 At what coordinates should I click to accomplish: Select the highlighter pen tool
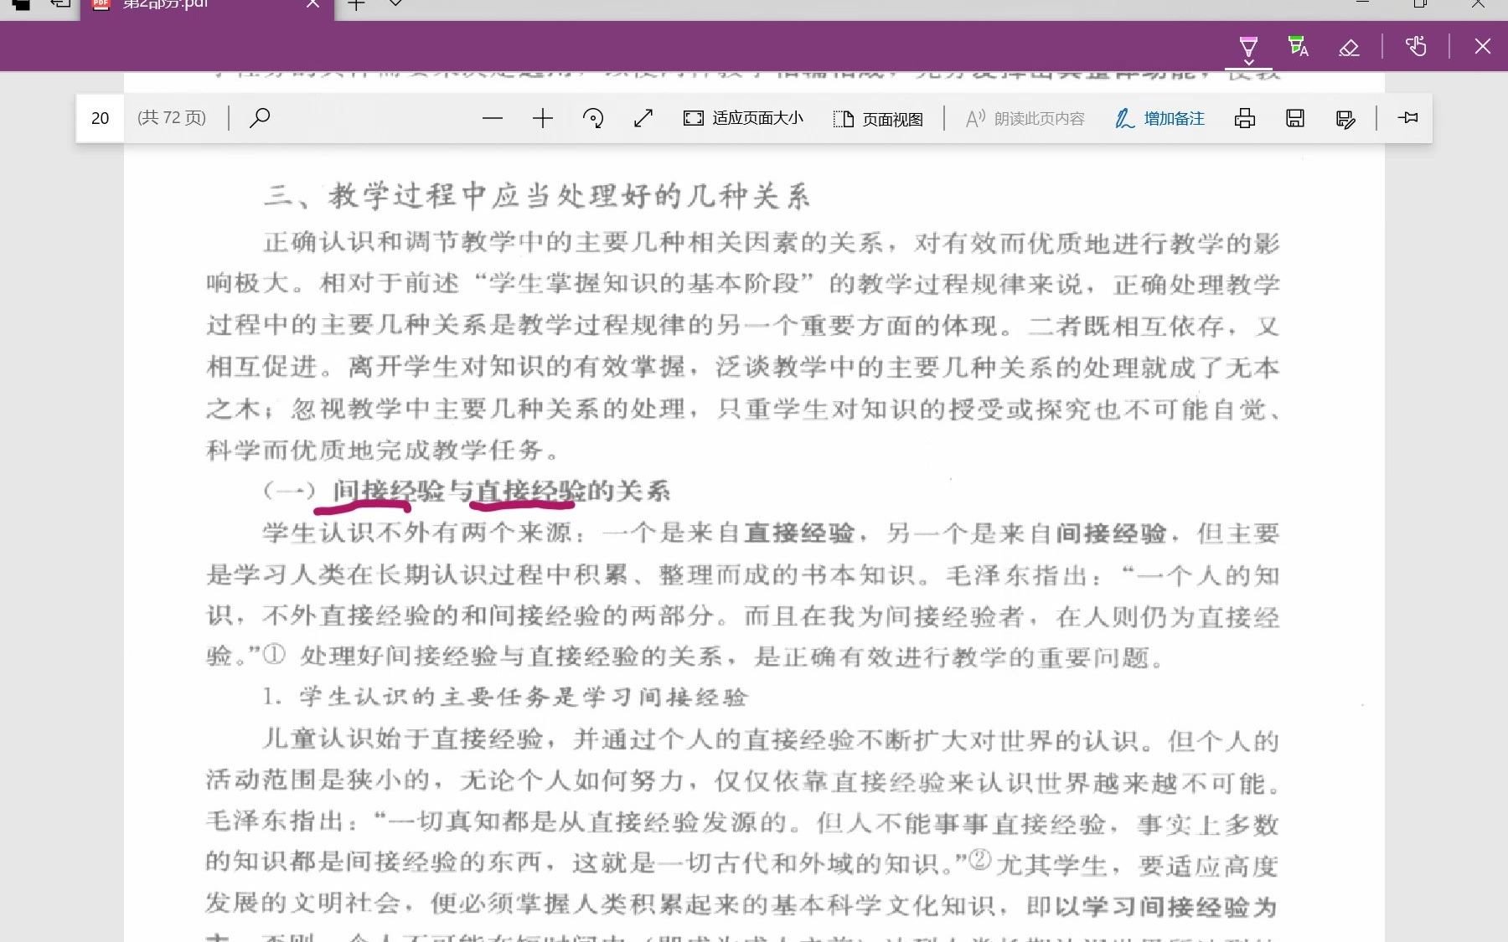click(1248, 44)
